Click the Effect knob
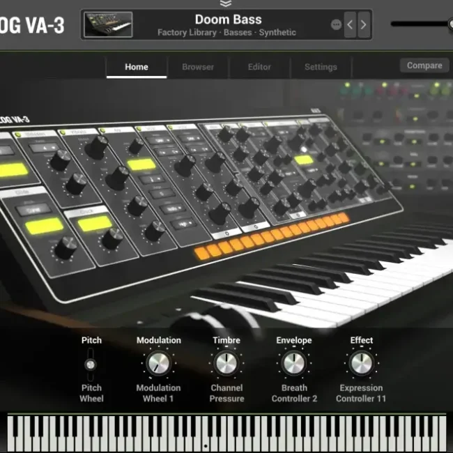 coord(361,364)
